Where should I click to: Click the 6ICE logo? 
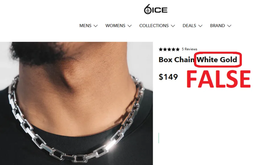(x=156, y=9)
